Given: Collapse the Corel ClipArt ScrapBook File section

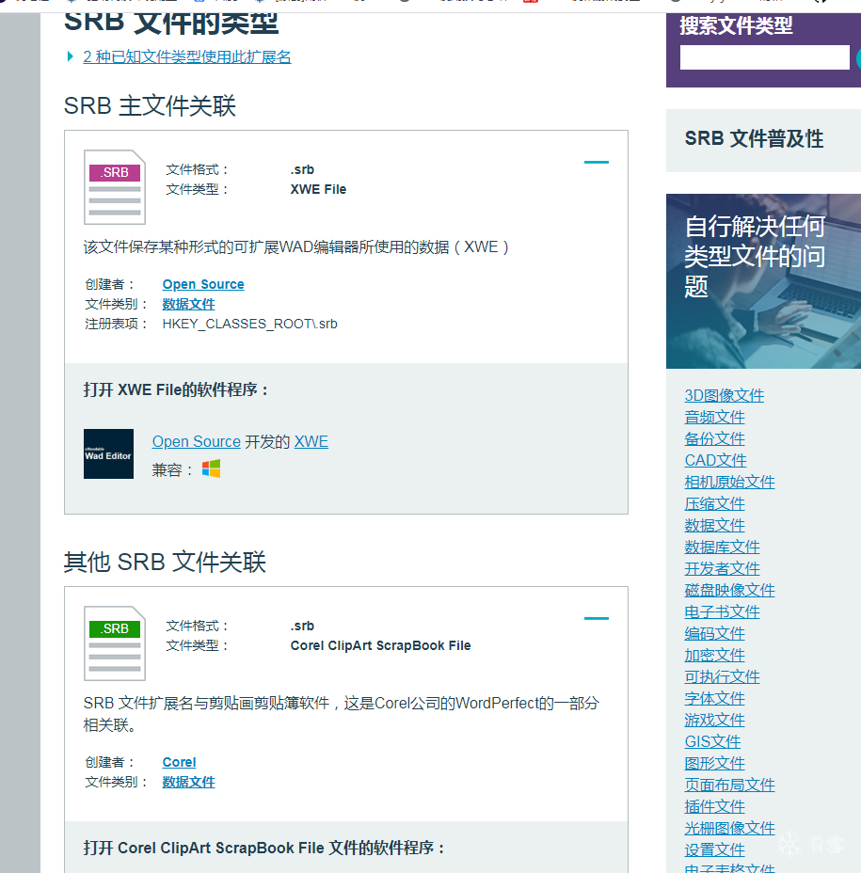Looking at the screenshot, I should [x=597, y=618].
